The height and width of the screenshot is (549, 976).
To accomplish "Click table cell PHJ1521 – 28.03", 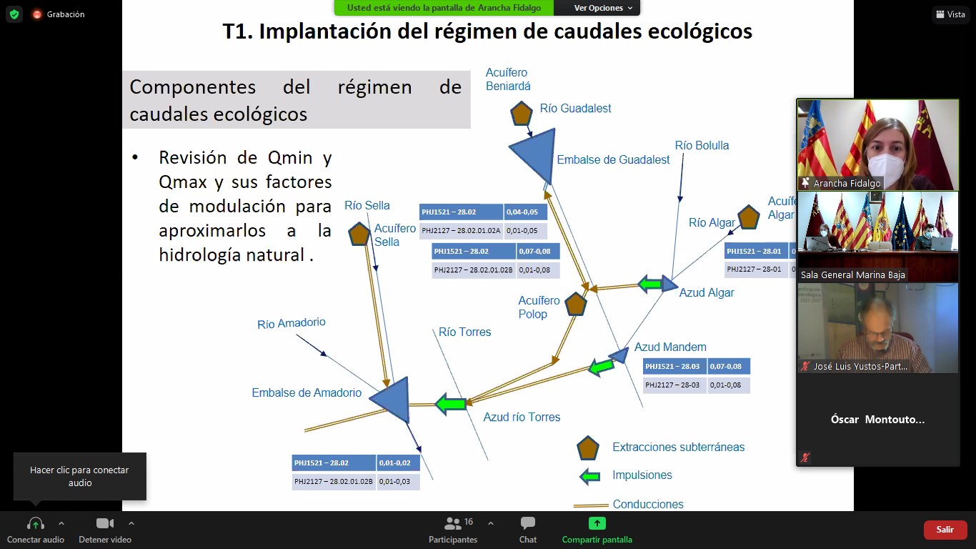I will click(675, 366).
